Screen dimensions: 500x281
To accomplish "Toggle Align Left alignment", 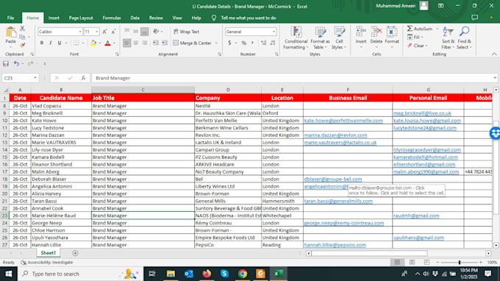I will [x=127, y=43].
